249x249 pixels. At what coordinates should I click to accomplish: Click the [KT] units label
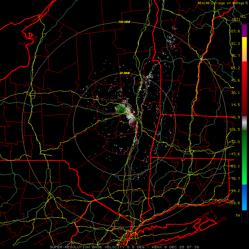(x=236, y=19)
